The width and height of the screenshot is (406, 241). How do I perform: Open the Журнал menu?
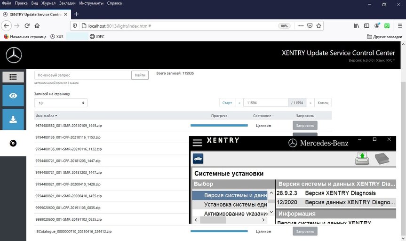(x=48, y=3)
